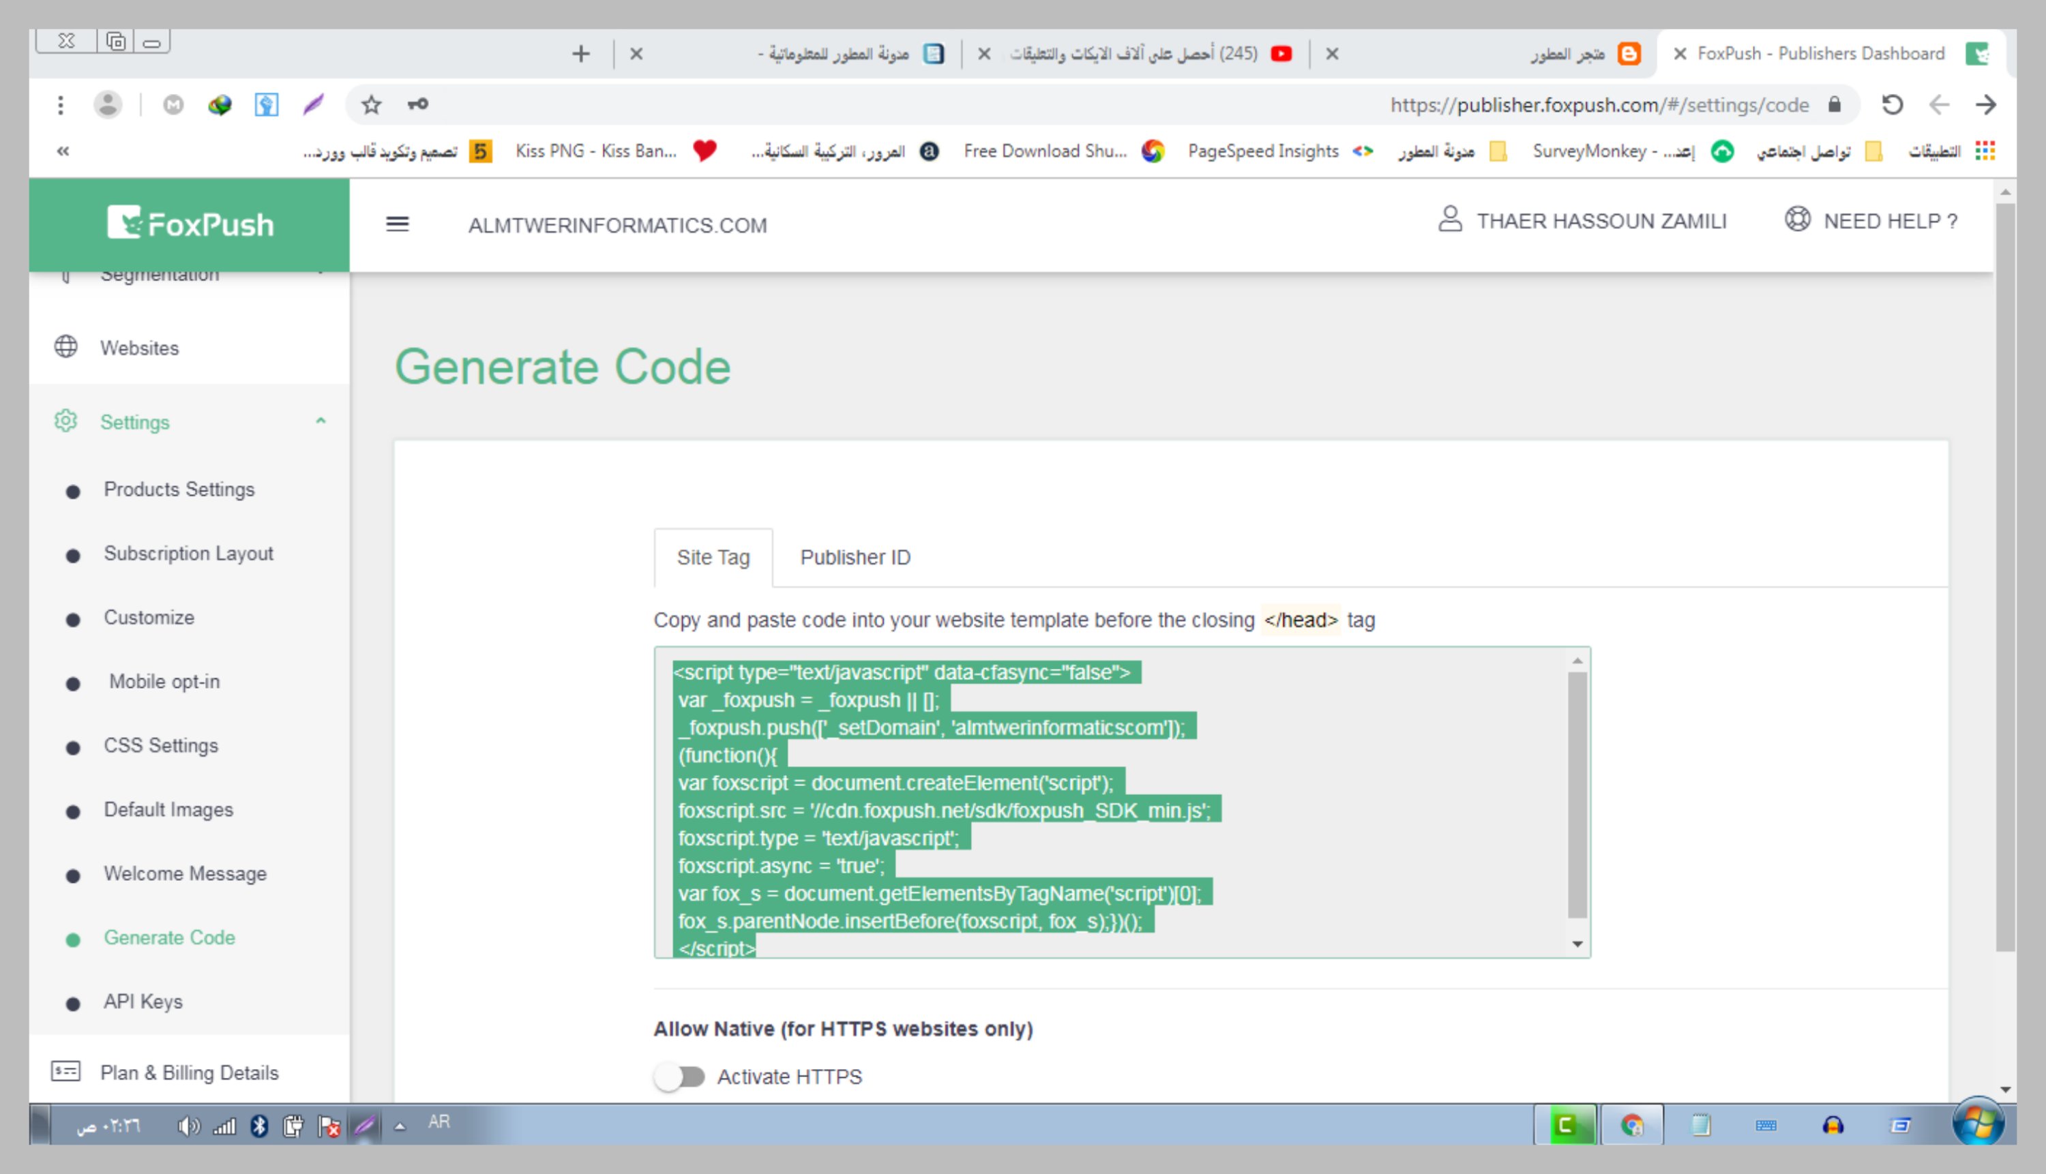
Task: Open the green C taskbar application
Action: coord(1565,1125)
